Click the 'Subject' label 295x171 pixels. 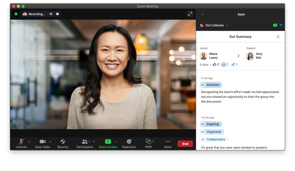[x=251, y=48]
